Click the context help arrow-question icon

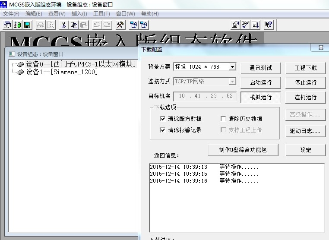(269, 25)
